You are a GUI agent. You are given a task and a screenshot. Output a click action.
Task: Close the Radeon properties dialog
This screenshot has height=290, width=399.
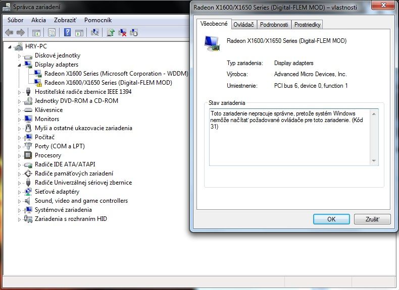384,5
